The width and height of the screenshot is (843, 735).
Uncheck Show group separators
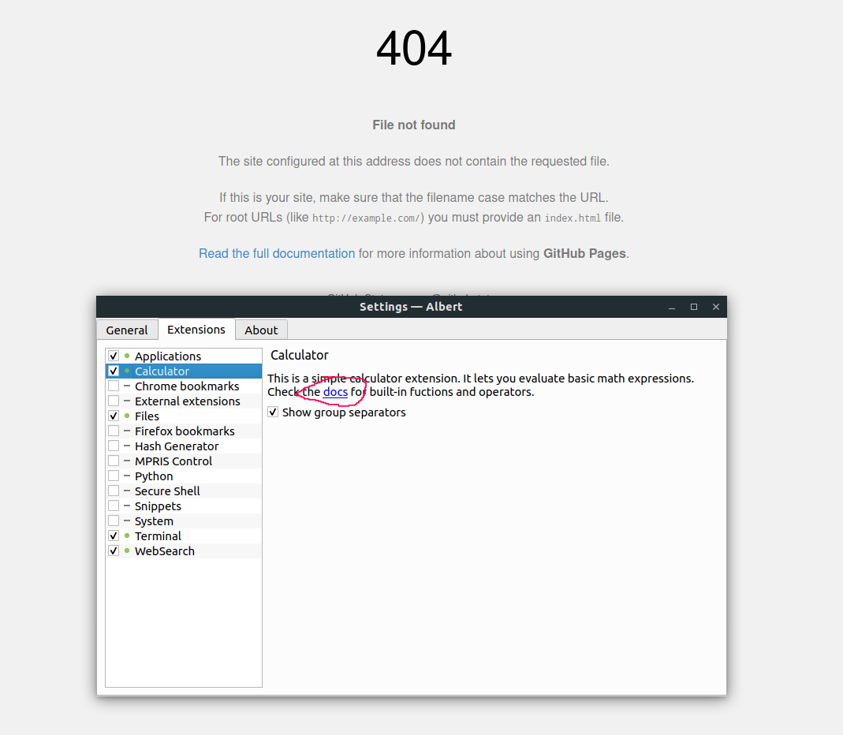tap(273, 412)
